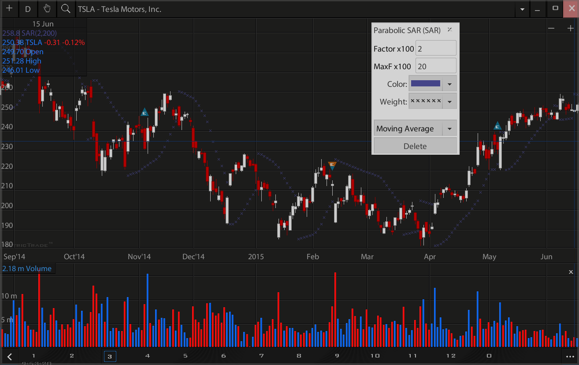Click the May earnings marker icon
The width and height of the screenshot is (579, 365).
[497, 126]
